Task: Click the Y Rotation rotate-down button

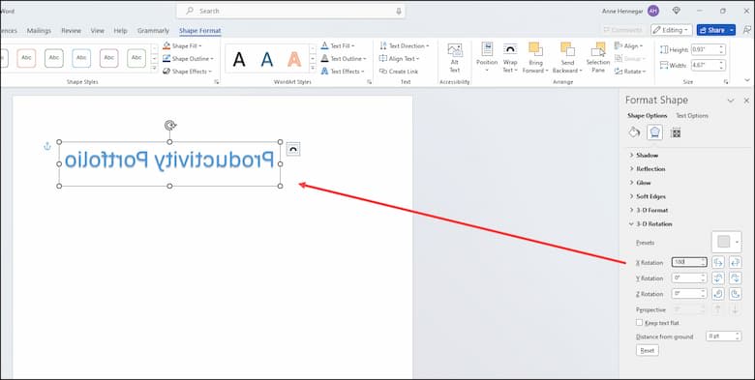Action: tap(735, 278)
